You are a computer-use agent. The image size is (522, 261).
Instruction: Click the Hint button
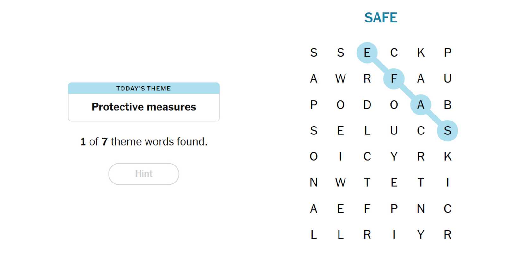click(x=144, y=174)
